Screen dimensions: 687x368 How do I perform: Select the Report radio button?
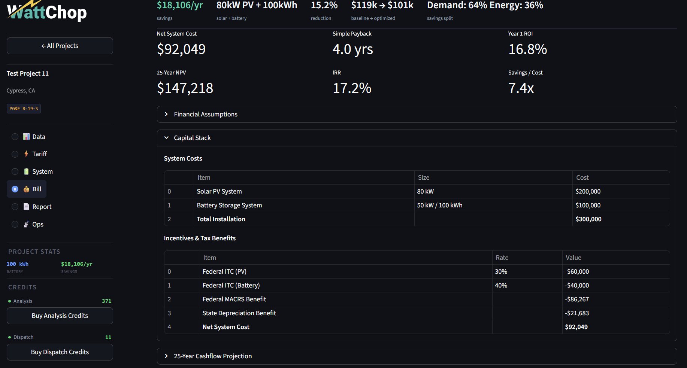click(15, 206)
